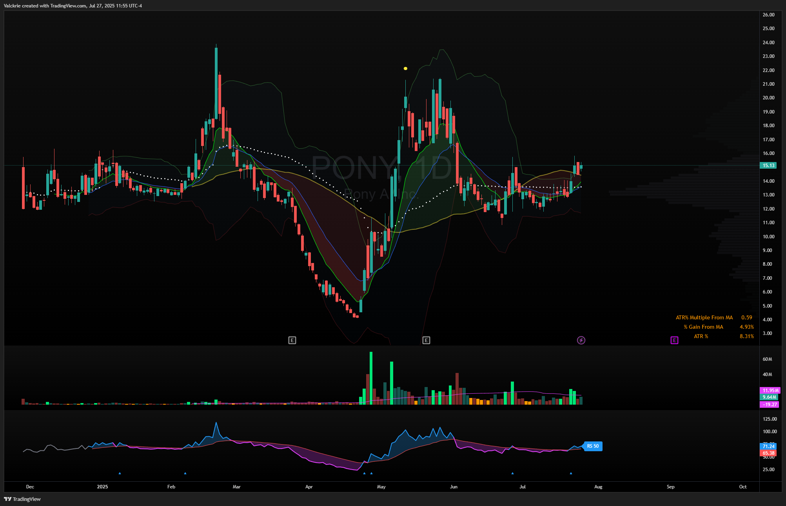Click the 11.95M volume average label

(x=770, y=390)
